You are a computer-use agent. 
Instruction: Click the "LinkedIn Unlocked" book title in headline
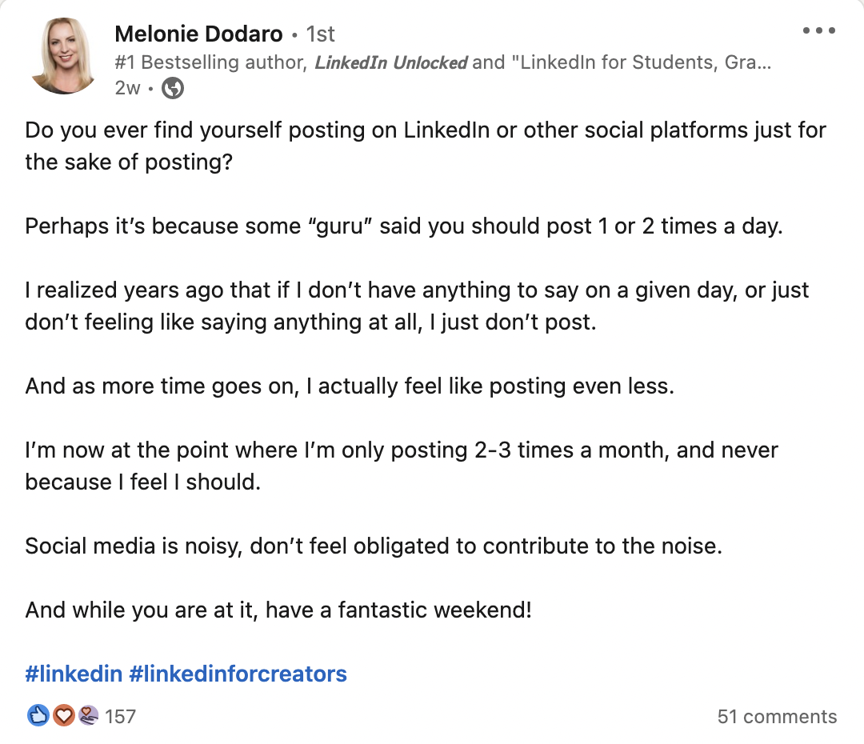click(391, 62)
